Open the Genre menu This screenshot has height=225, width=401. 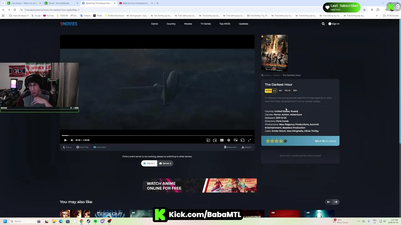click(x=154, y=24)
